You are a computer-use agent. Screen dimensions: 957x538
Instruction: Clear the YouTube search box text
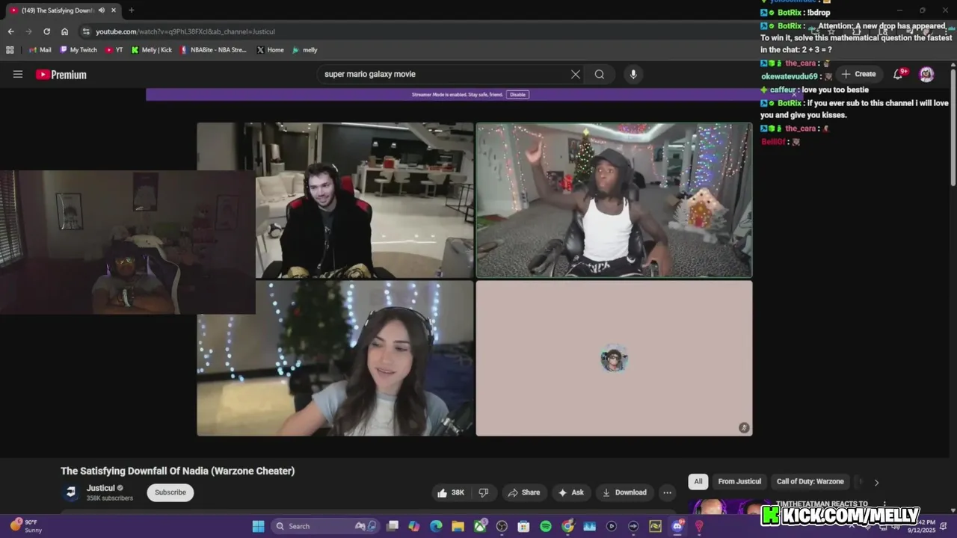pyautogui.click(x=576, y=74)
